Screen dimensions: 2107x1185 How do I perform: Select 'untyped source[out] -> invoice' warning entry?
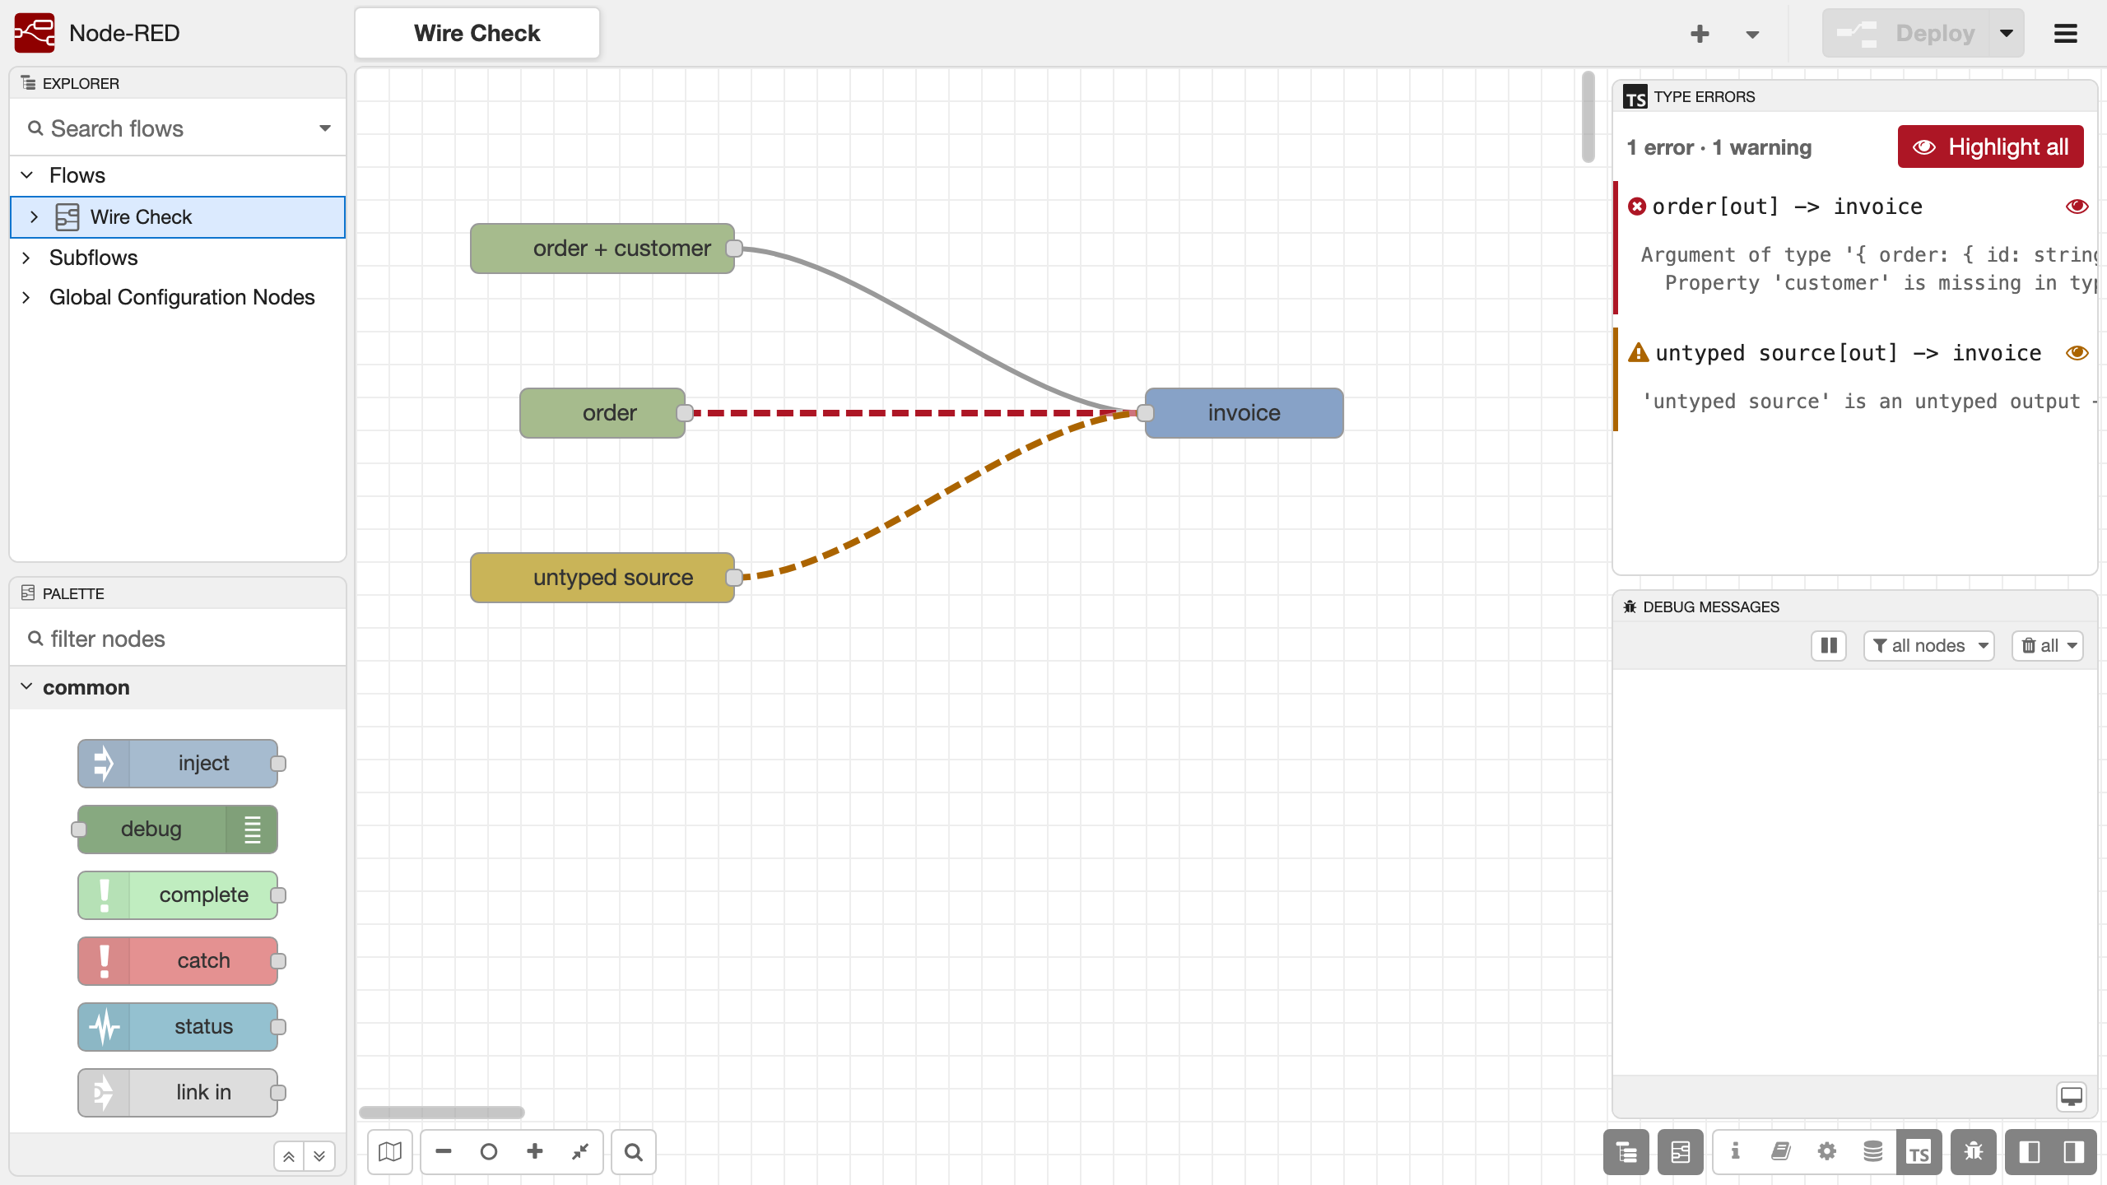[x=1855, y=379]
